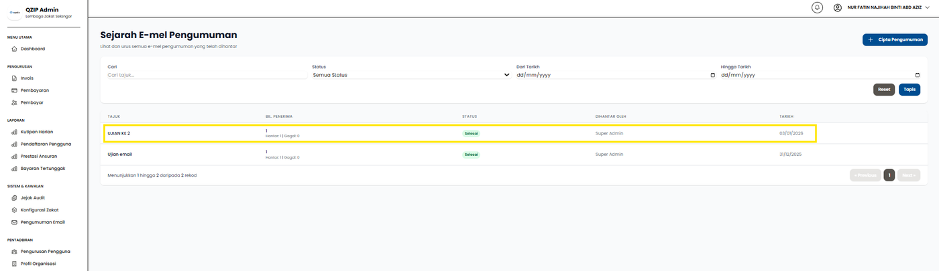Open the Ujian email announcement row
This screenshot has width=939, height=271.
pos(120,154)
